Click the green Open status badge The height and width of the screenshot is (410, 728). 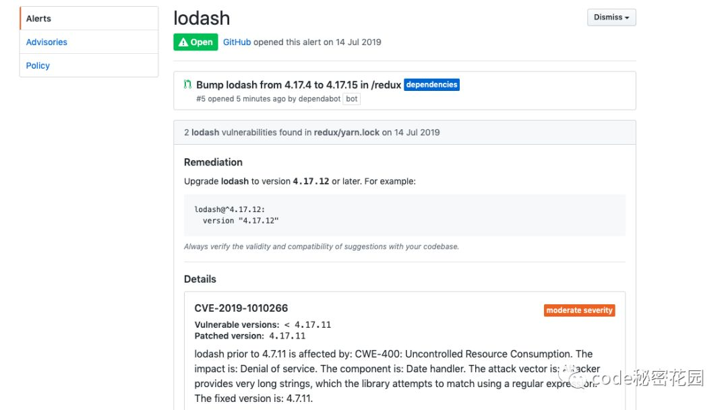[x=195, y=42]
